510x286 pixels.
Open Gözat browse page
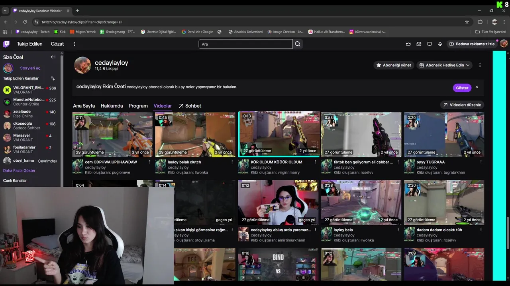(57, 44)
